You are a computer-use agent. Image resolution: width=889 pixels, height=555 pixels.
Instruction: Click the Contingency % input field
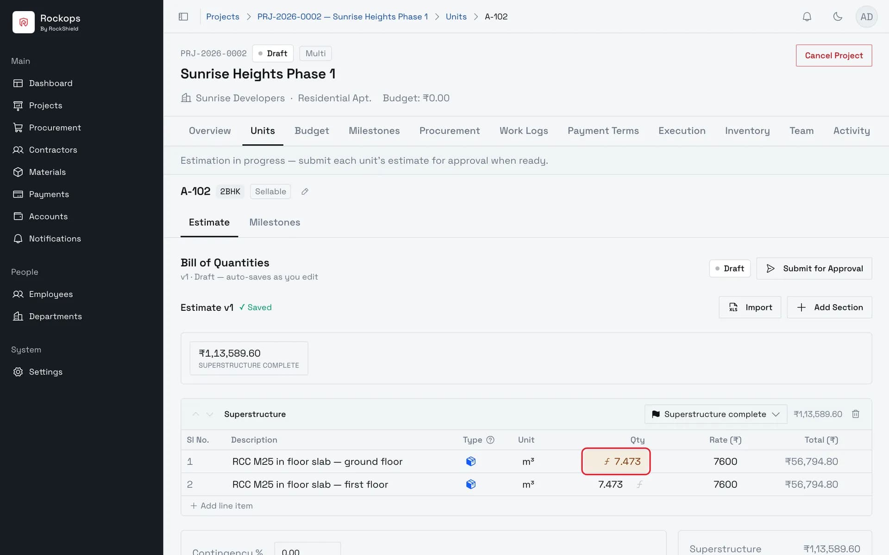pos(307,550)
